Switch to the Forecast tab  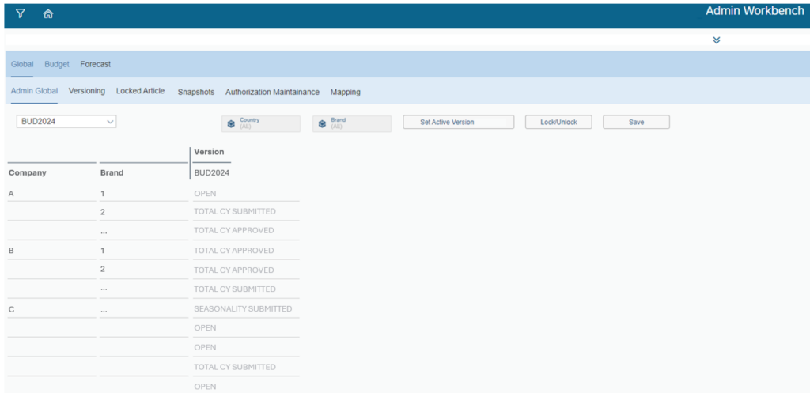point(95,64)
